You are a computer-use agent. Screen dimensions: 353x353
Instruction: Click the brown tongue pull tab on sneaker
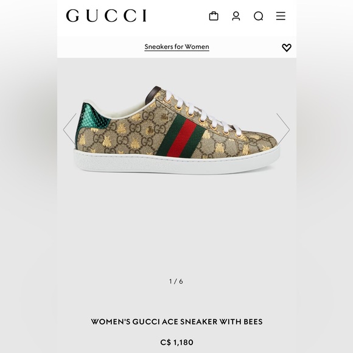coord(152,94)
